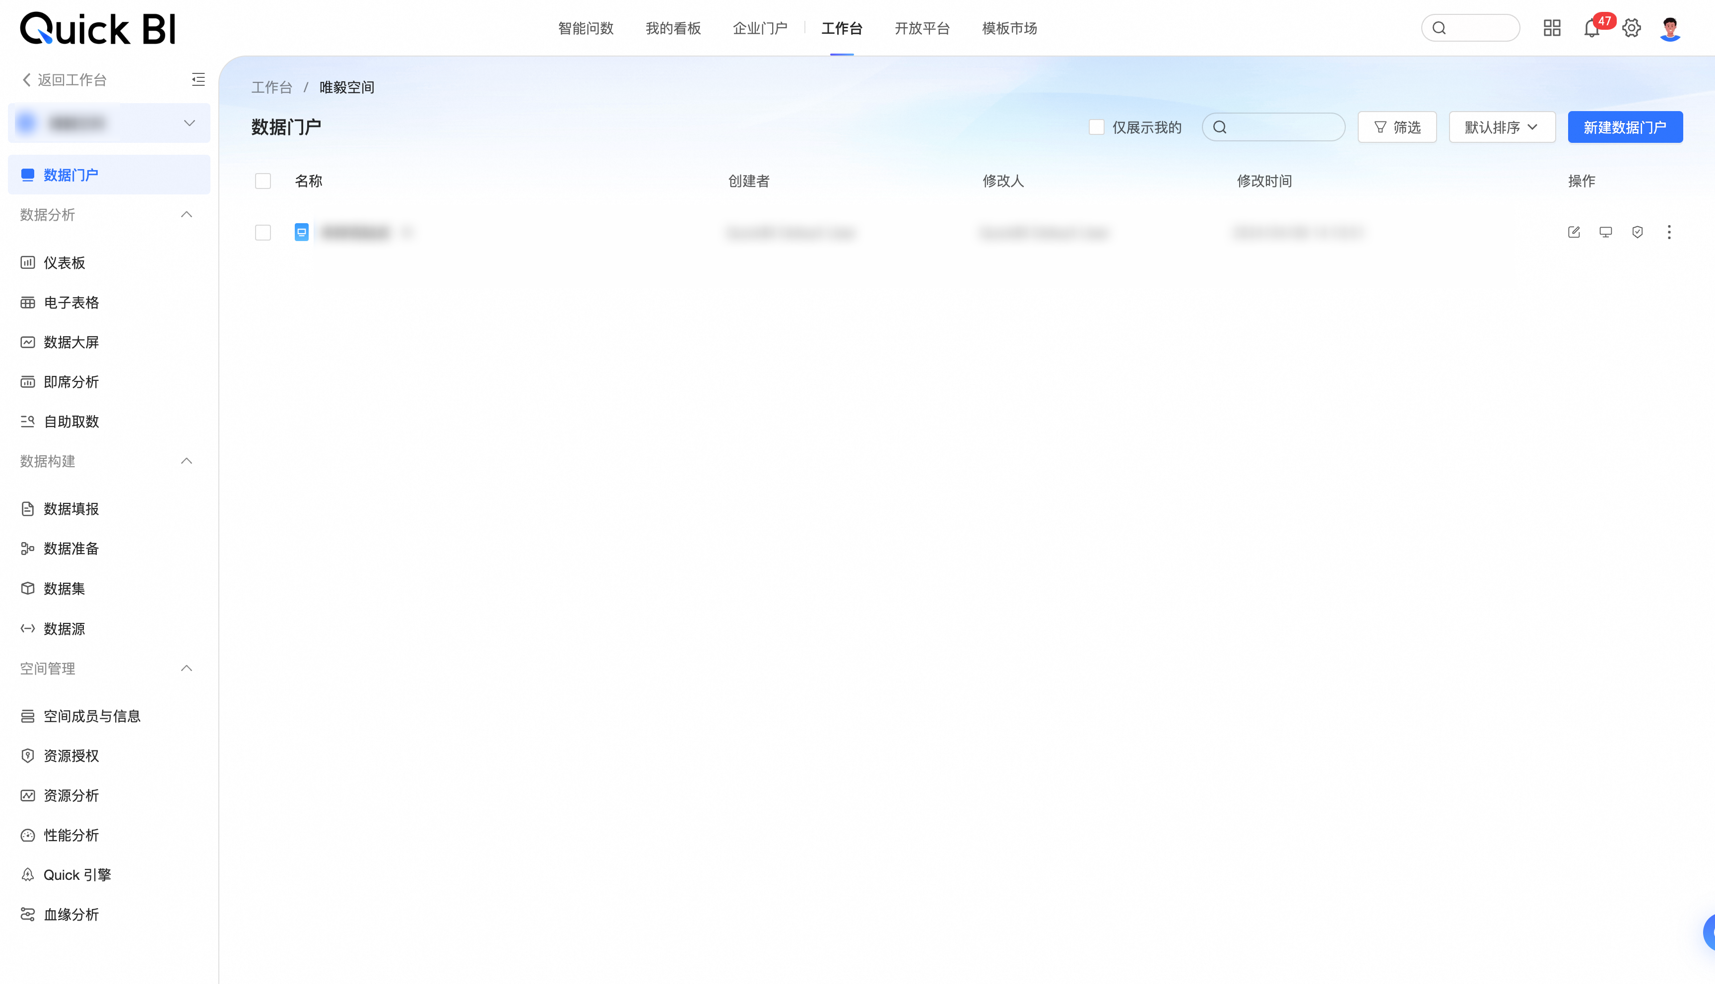Collapse the 数据分析 sidebar section
Image resolution: width=1715 pixels, height=984 pixels.
point(187,215)
